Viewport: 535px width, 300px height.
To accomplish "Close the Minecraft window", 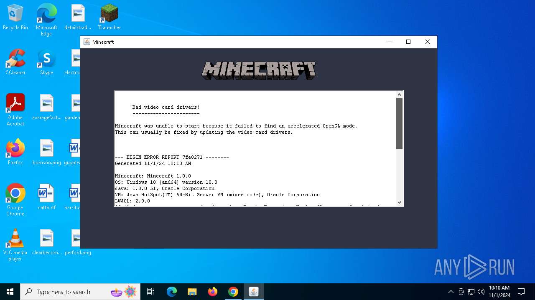I will [427, 42].
